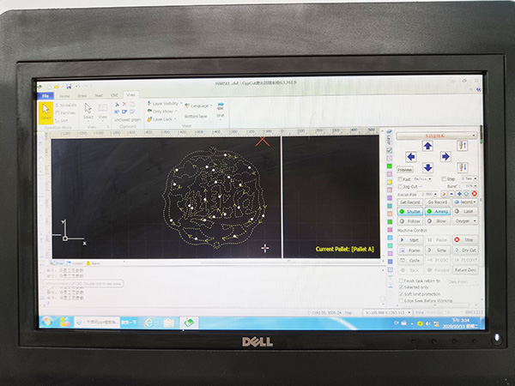Open the Windows Start orb

[47, 322]
